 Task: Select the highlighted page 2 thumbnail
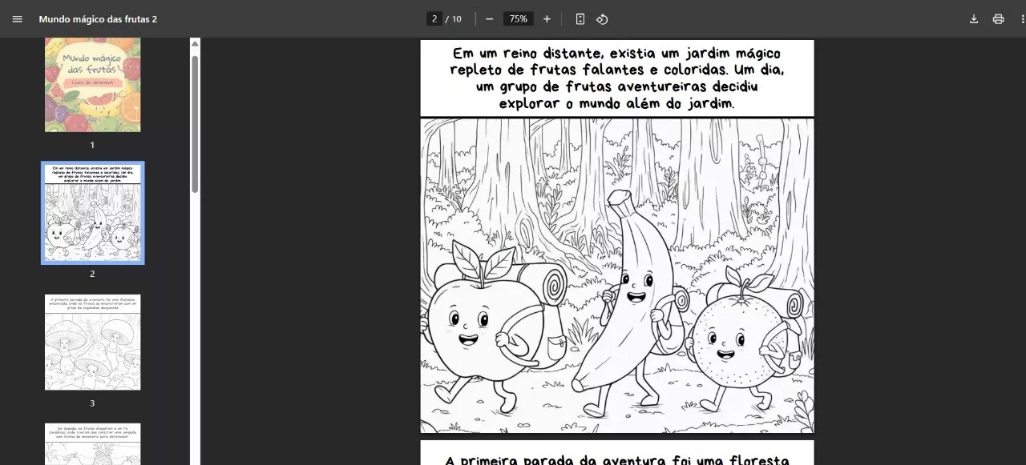pyautogui.click(x=93, y=213)
